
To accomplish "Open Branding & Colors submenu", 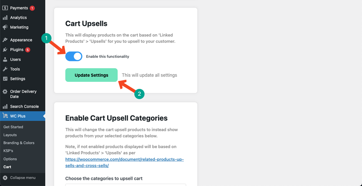I will coord(19,143).
